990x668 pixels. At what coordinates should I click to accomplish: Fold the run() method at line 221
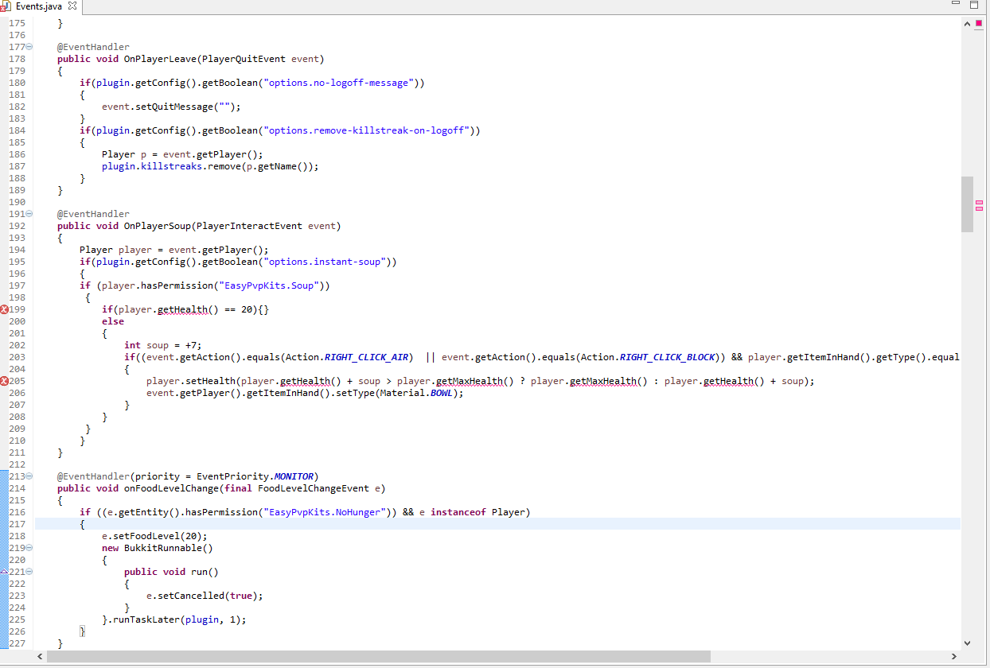(29, 572)
